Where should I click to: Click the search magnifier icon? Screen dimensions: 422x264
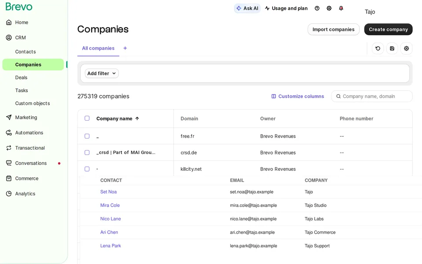point(338,96)
